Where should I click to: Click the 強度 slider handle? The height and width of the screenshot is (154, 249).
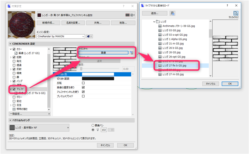pyautogui.click(x=81, y=69)
